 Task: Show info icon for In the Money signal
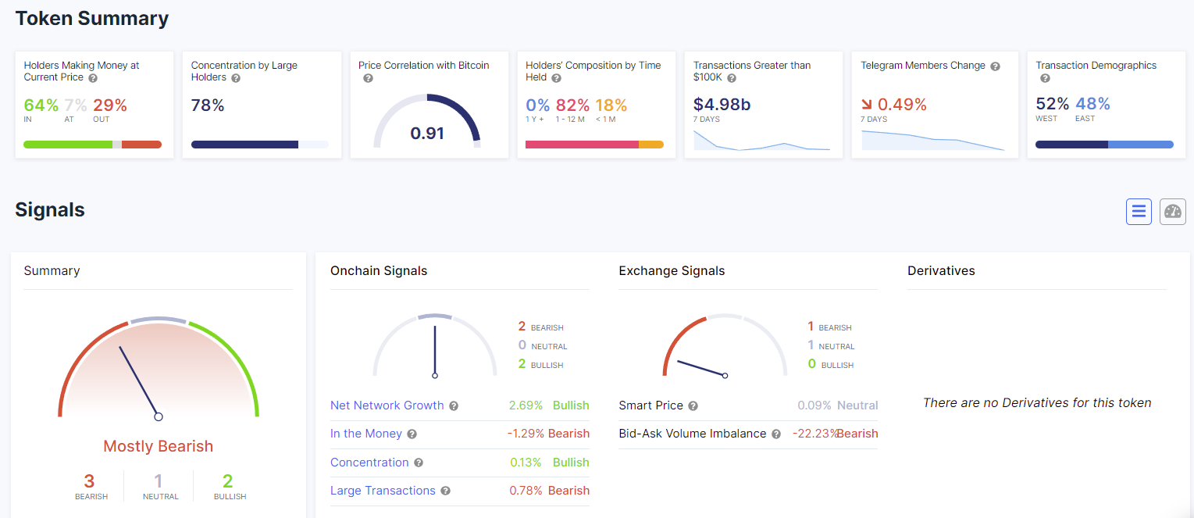pos(412,434)
